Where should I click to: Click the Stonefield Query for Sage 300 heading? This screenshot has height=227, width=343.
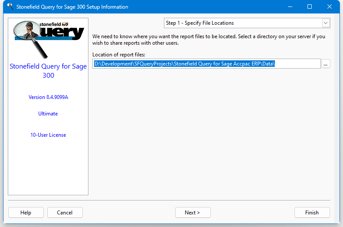[48, 71]
